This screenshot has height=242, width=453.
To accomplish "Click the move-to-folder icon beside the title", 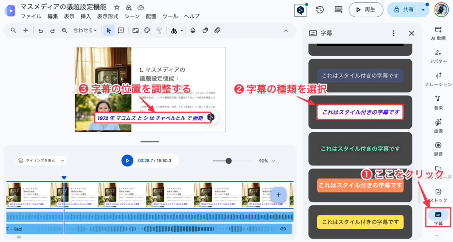I will (129, 7).
